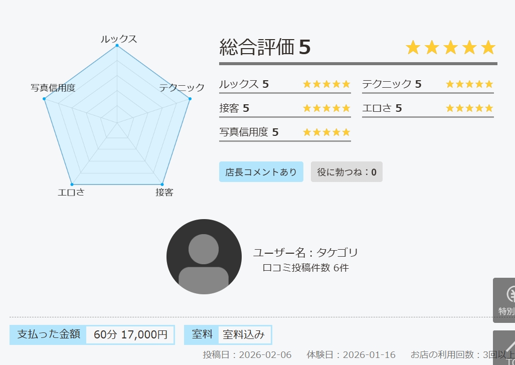The height and width of the screenshot is (365, 515).
Task: Click the yen icon side button
Action: click(505, 300)
